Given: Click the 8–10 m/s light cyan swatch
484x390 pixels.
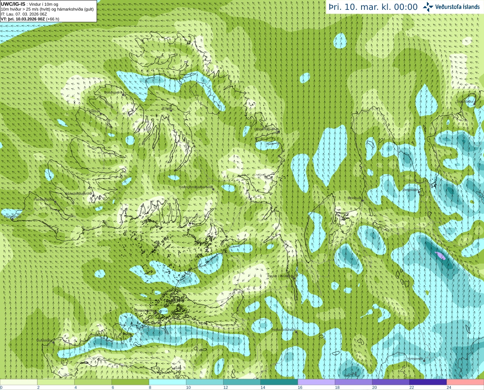Looking at the screenshot, I should [168, 382].
